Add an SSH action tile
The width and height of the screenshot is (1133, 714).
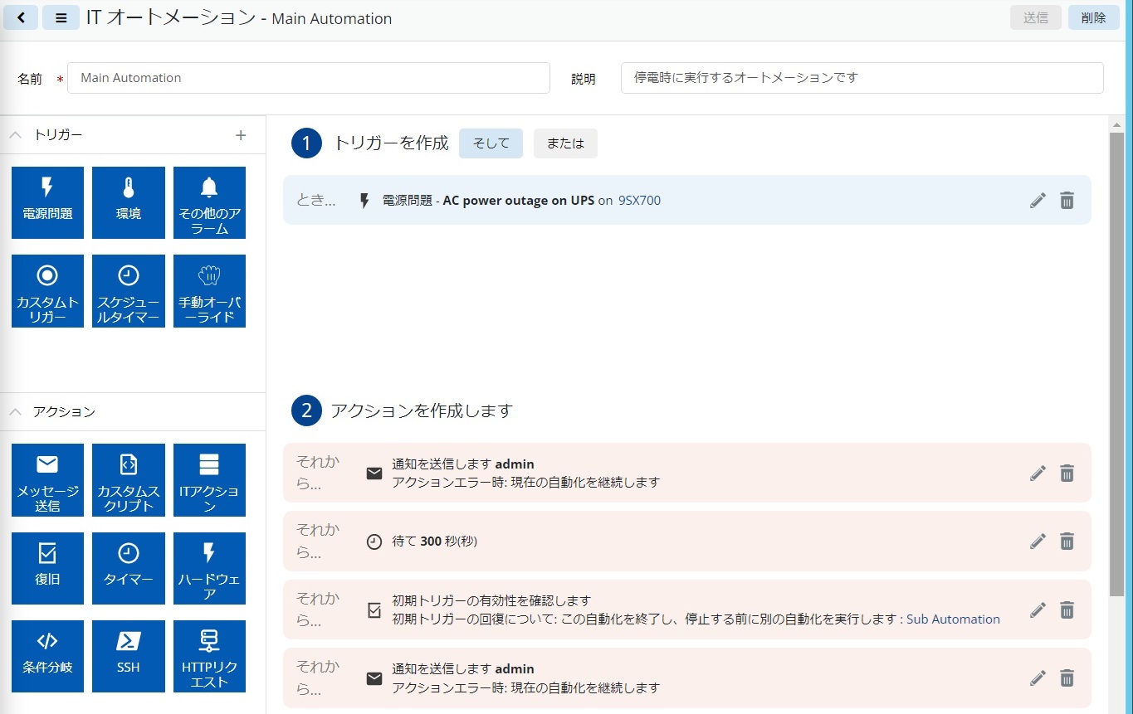click(x=129, y=655)
